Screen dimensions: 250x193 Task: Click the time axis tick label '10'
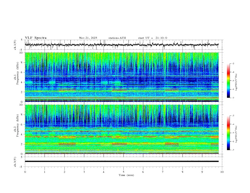pos(222,172)
